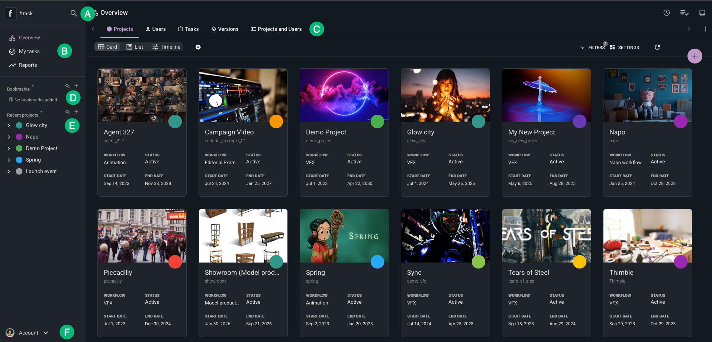
Task: Expand the Spring project in Recent projects
Action: [9, 160]
